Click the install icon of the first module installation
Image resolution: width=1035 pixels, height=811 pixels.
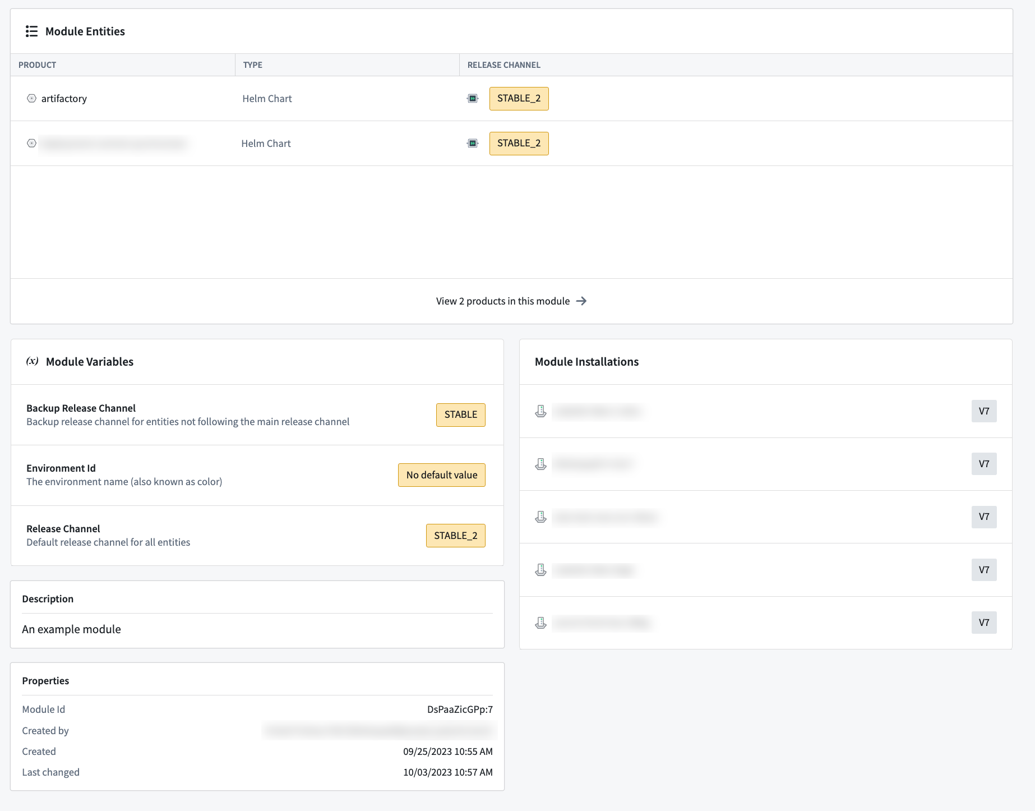pyautogui.click(x=541, y=411)
